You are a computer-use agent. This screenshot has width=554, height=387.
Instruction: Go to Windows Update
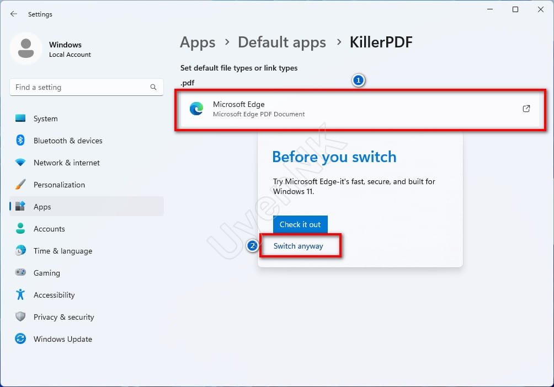tap(87, 339)
